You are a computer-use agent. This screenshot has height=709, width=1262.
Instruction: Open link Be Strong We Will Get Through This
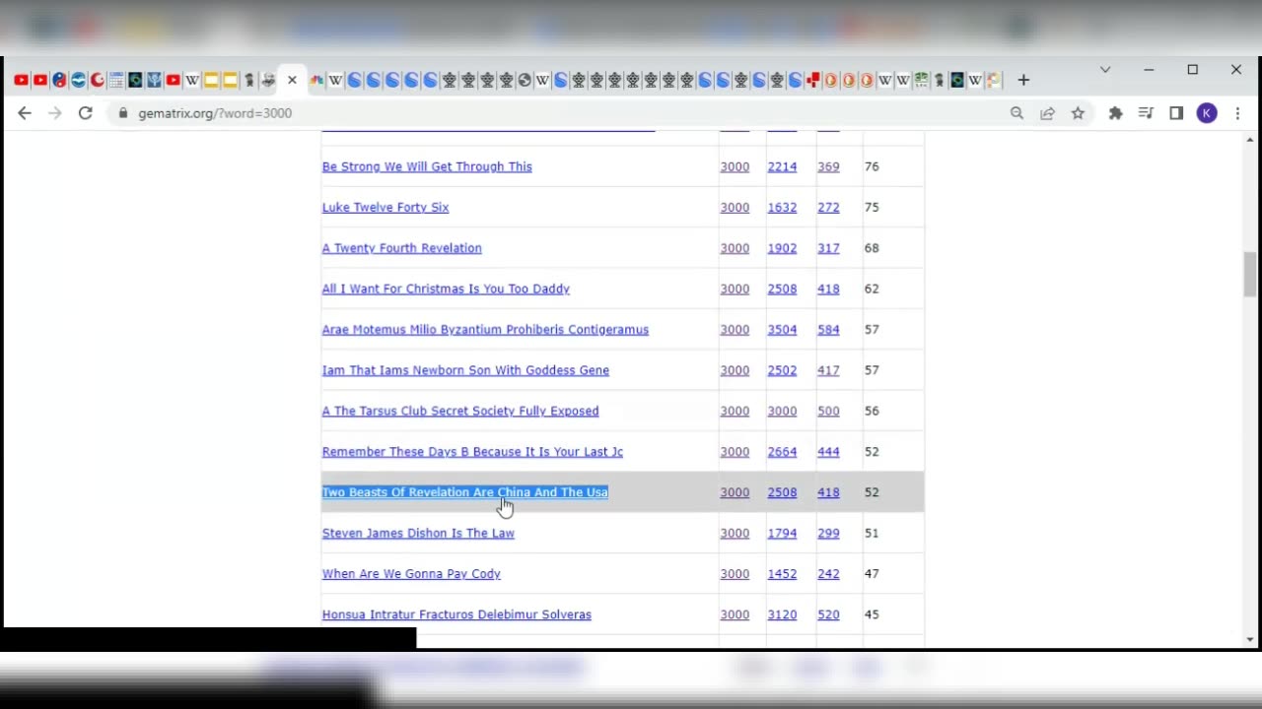(x=427, y=166)
